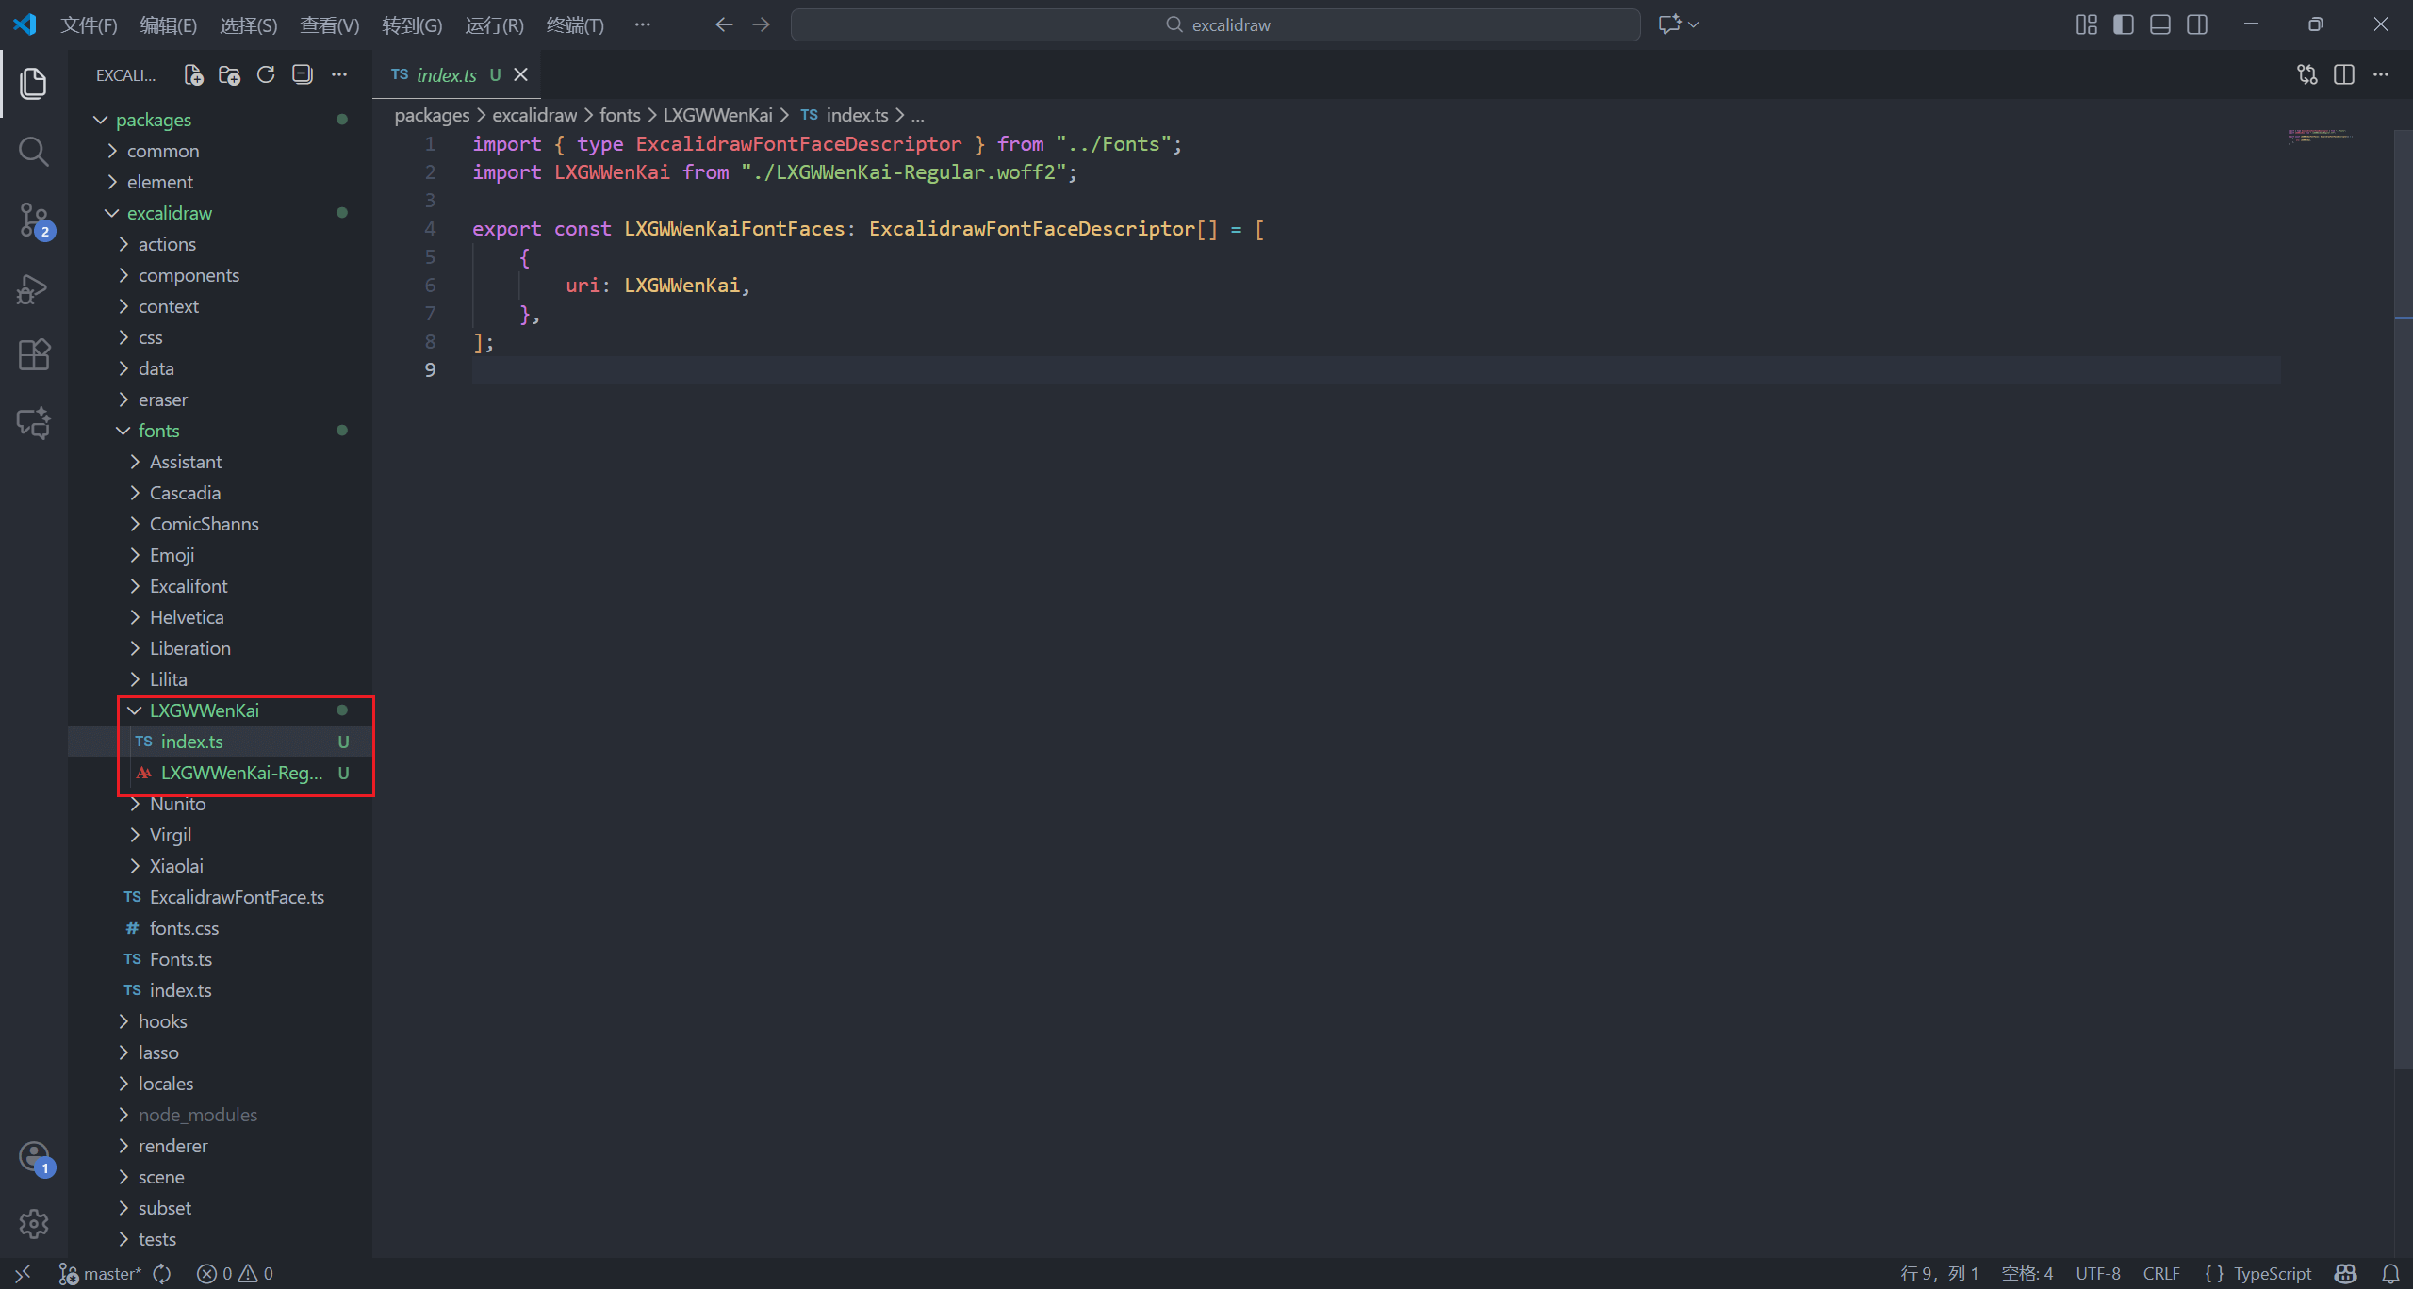
Task: Expand the components folder
Action: pos(189,275)
